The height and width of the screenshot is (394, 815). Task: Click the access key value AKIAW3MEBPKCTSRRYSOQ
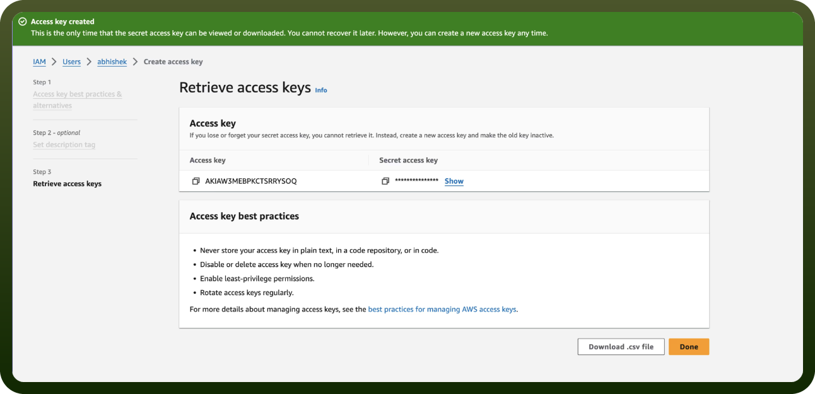point(250,181)
